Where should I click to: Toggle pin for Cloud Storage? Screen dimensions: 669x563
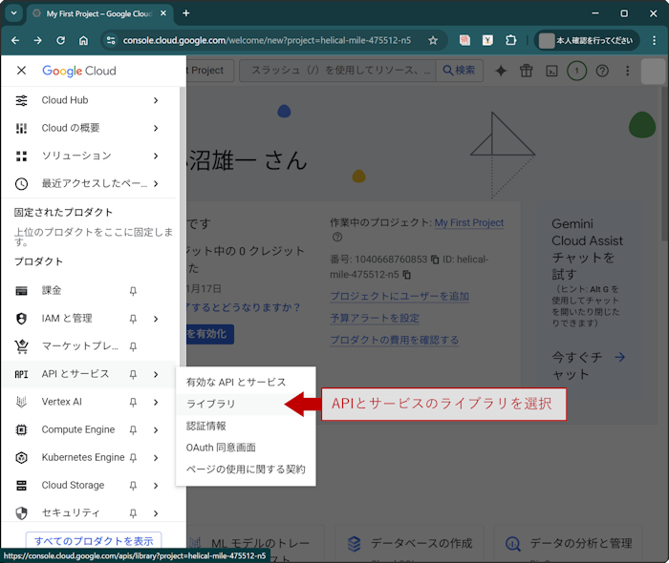point(133,486)
